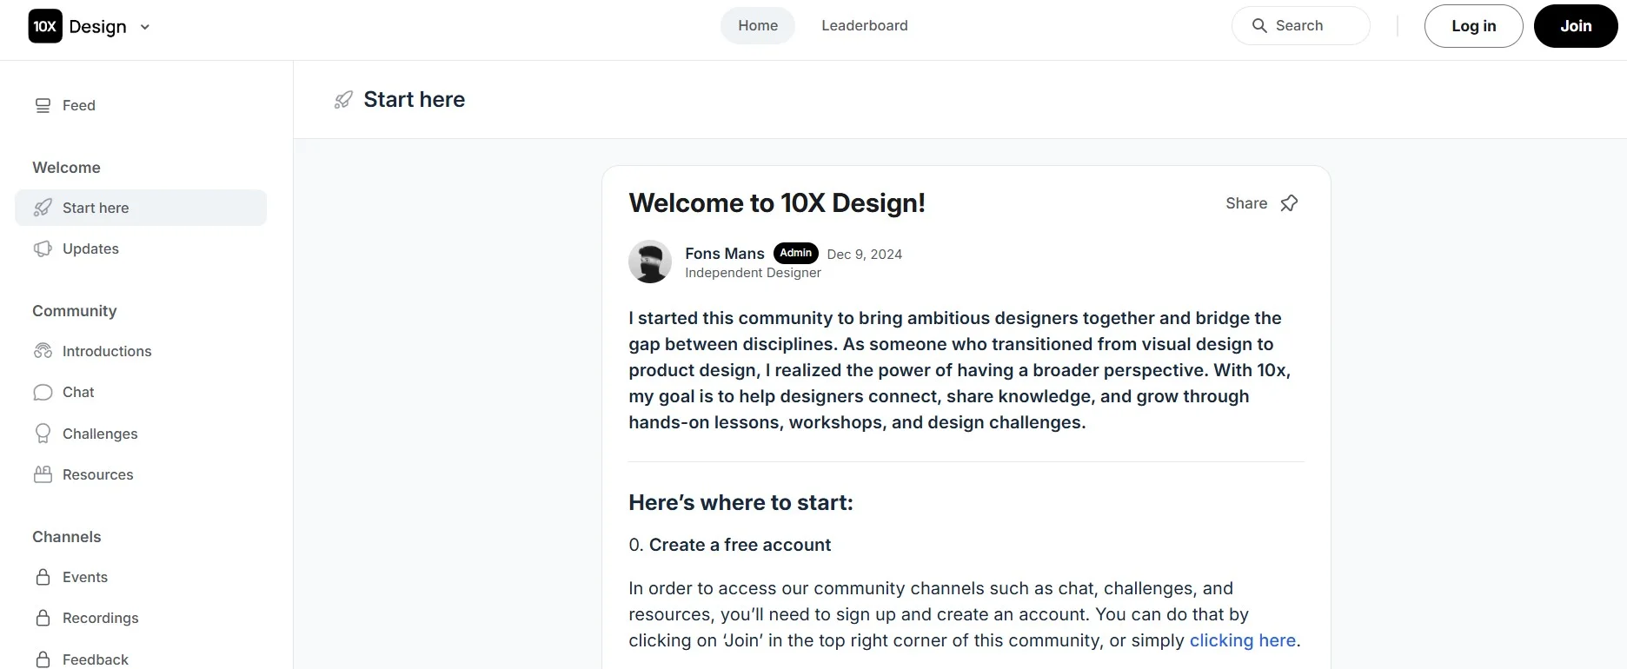Viewport: 1627px width, 669px height.
Task: Click the Dec 9, 2024 post date
Action: pyautogui.click(x=865, y=255)
